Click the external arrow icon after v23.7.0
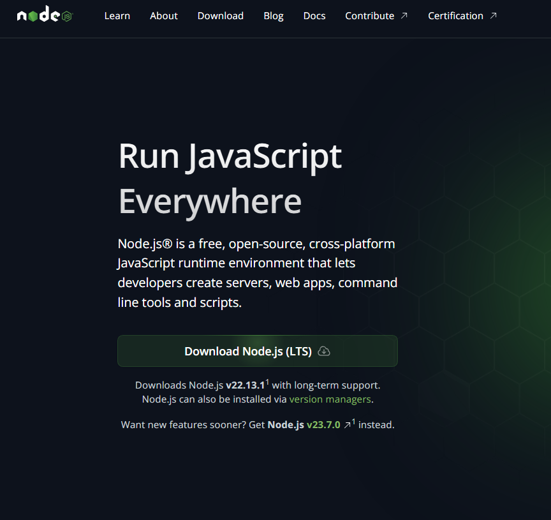Viewport: 551px width, 520px height. tap(347, 425)
